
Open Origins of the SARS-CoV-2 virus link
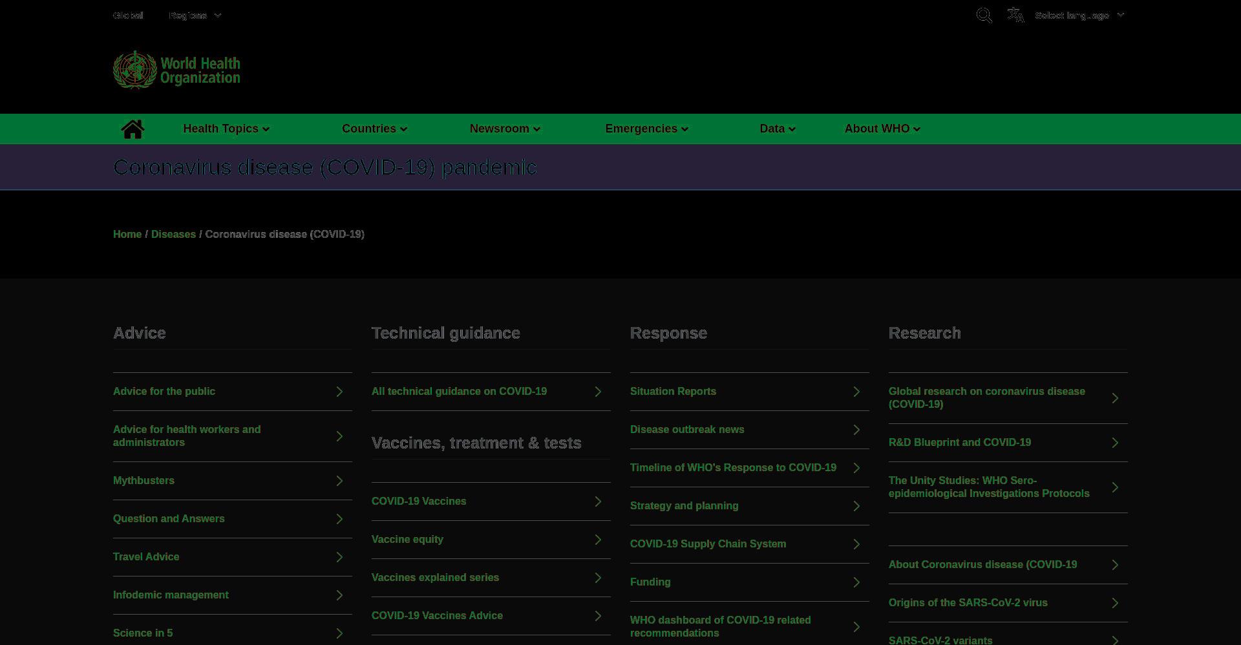click(968, 603)
